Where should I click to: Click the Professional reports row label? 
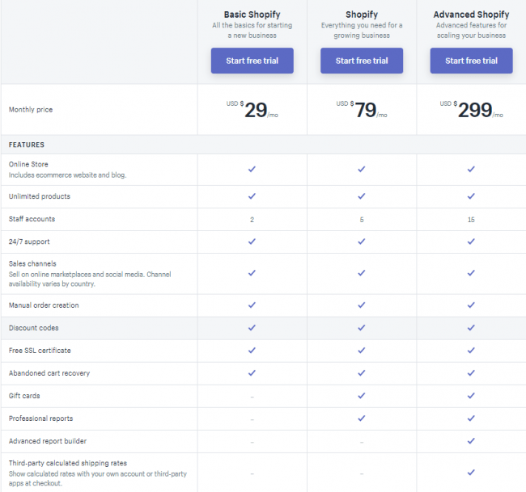click(40, 418)
